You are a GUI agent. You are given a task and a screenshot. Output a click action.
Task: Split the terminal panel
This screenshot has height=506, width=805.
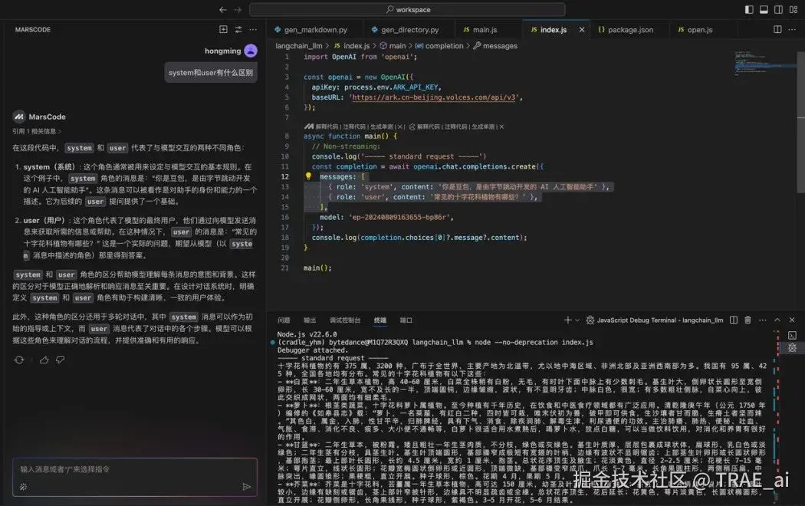pos(734,320)
